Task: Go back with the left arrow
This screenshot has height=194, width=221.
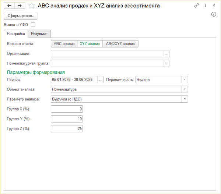Action: pyautogui.click(x=9, y=6)
